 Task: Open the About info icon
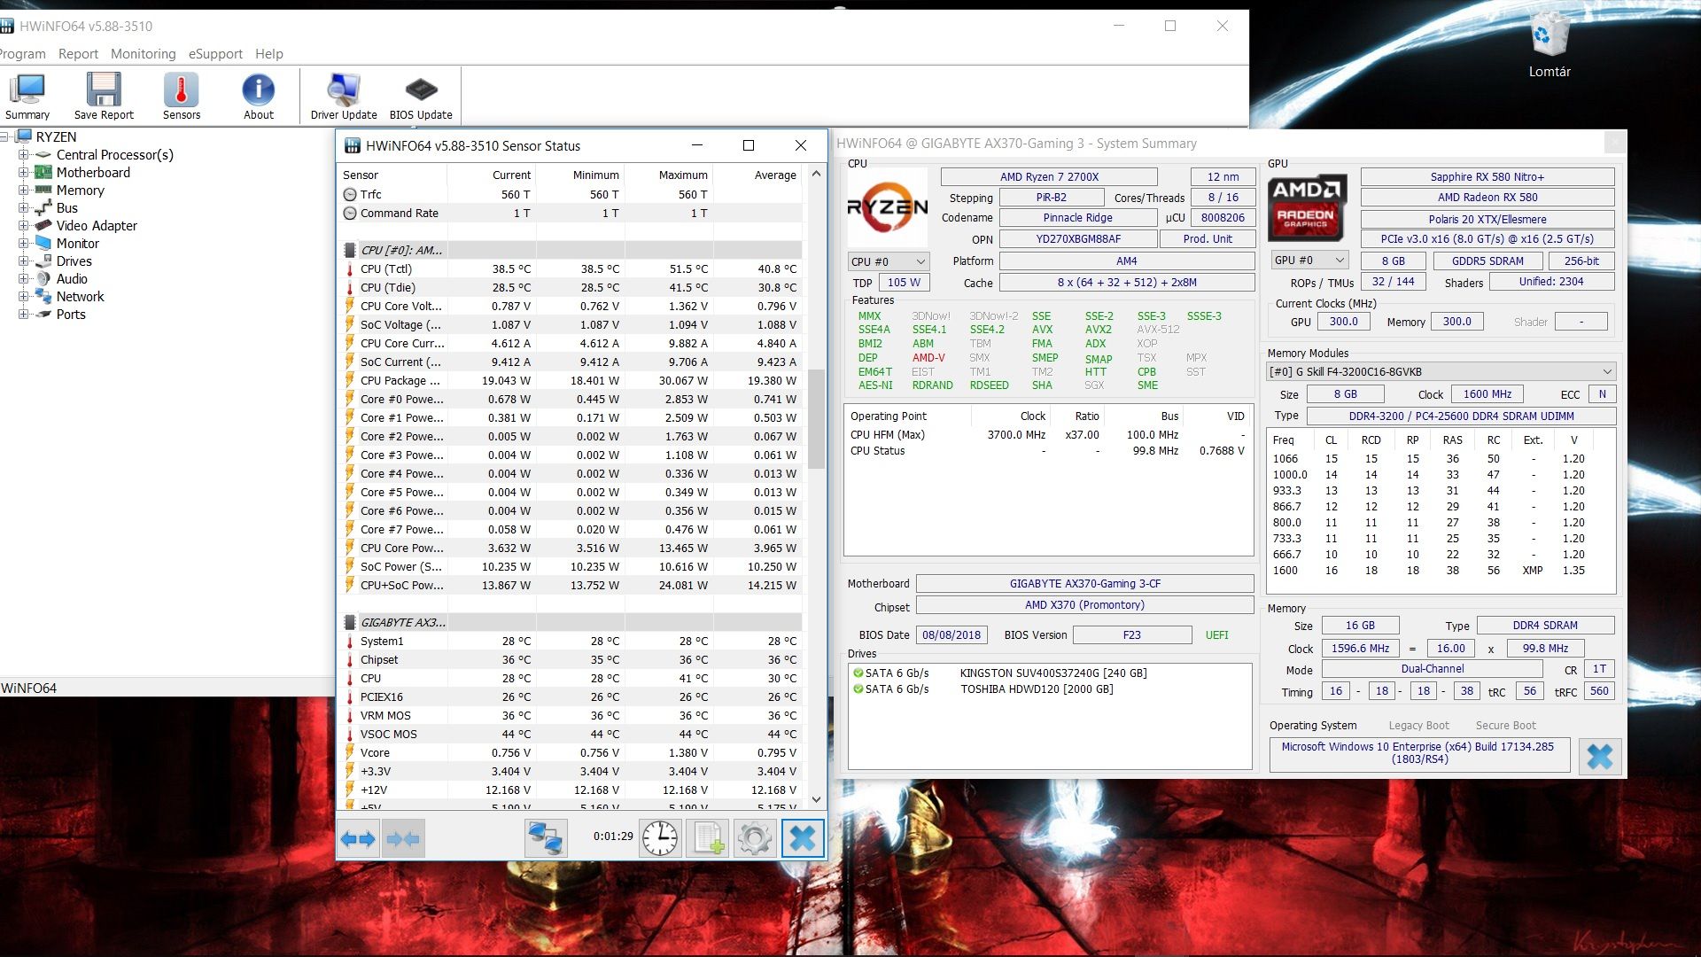(x=259, y=96)
